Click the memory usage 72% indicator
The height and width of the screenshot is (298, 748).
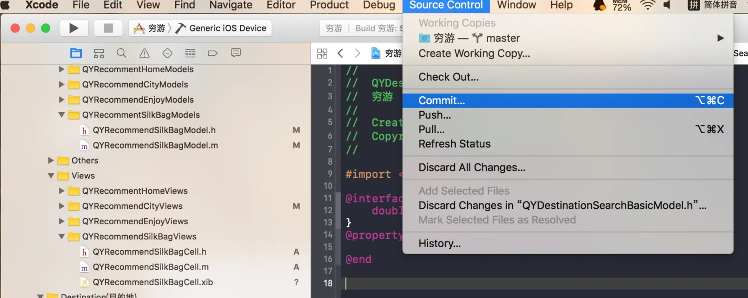pos(622,5)
